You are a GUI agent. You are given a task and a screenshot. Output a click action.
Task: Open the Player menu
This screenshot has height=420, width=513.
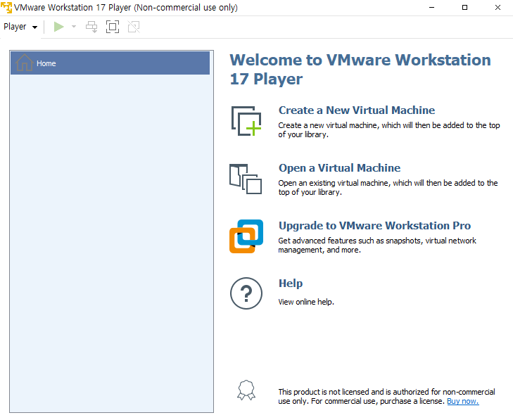[x=20, y=27]
